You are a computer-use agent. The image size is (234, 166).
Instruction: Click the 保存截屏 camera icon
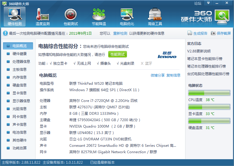click(213, 33)
